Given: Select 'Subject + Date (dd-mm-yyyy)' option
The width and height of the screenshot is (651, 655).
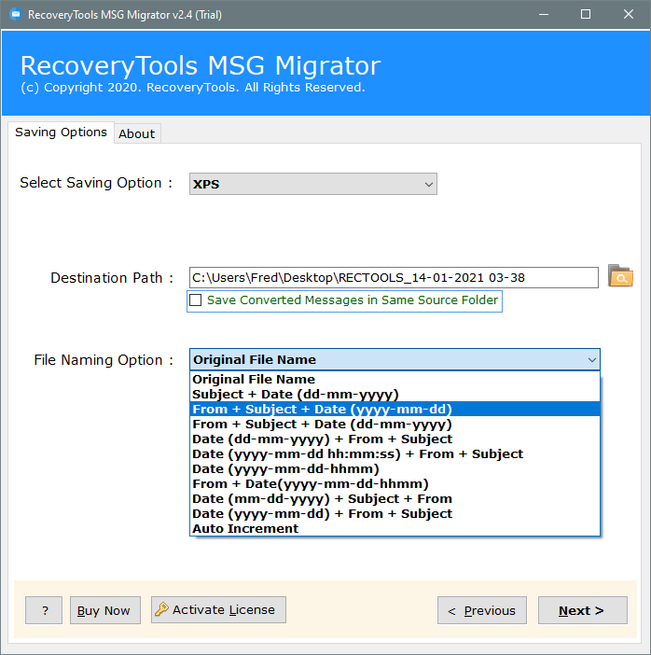Looking at the screenshot, I should (x=395, y=395).
